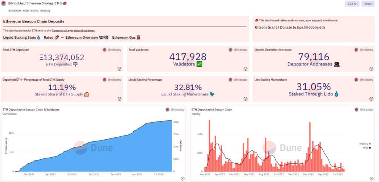This screenshot has width=379, height=182.
Task: Click the 79,116 depositor addresses value
Action: pyautogui.click(x=313, y=57)
